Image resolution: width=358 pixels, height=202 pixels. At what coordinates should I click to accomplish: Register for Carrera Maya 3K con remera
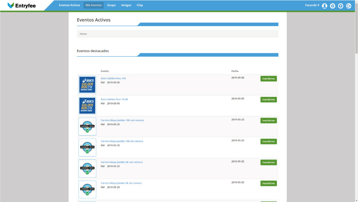(268, 162)
